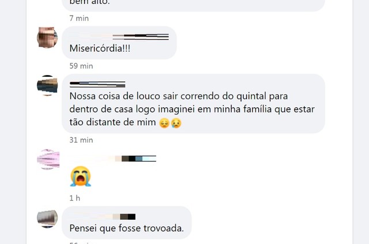Image resolution: width=369 pixels, height=244 pixels.
Task: Click the commenter name above Nossa coisa de louco
Action: point(97,84)
